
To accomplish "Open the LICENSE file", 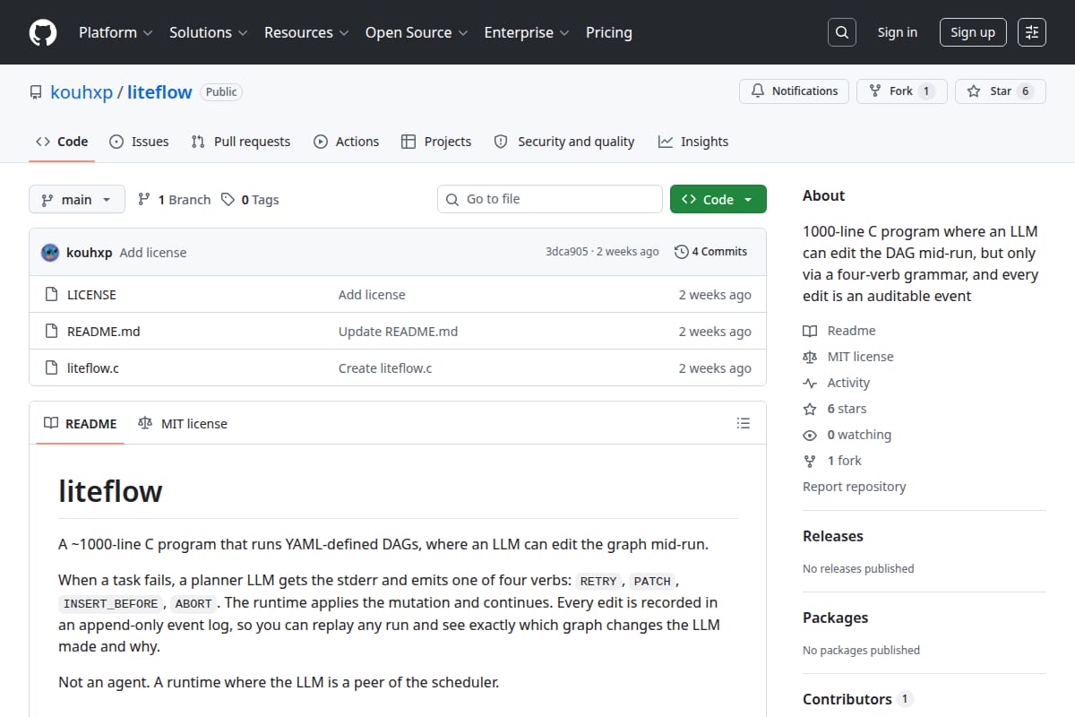I will (91, 295).
